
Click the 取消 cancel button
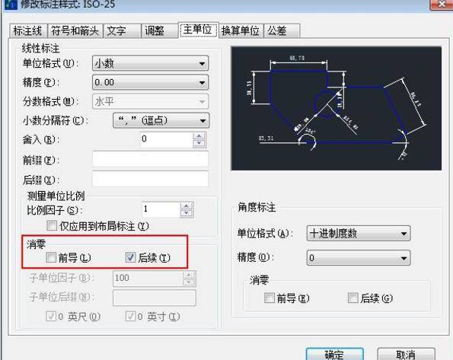[406, 354]
